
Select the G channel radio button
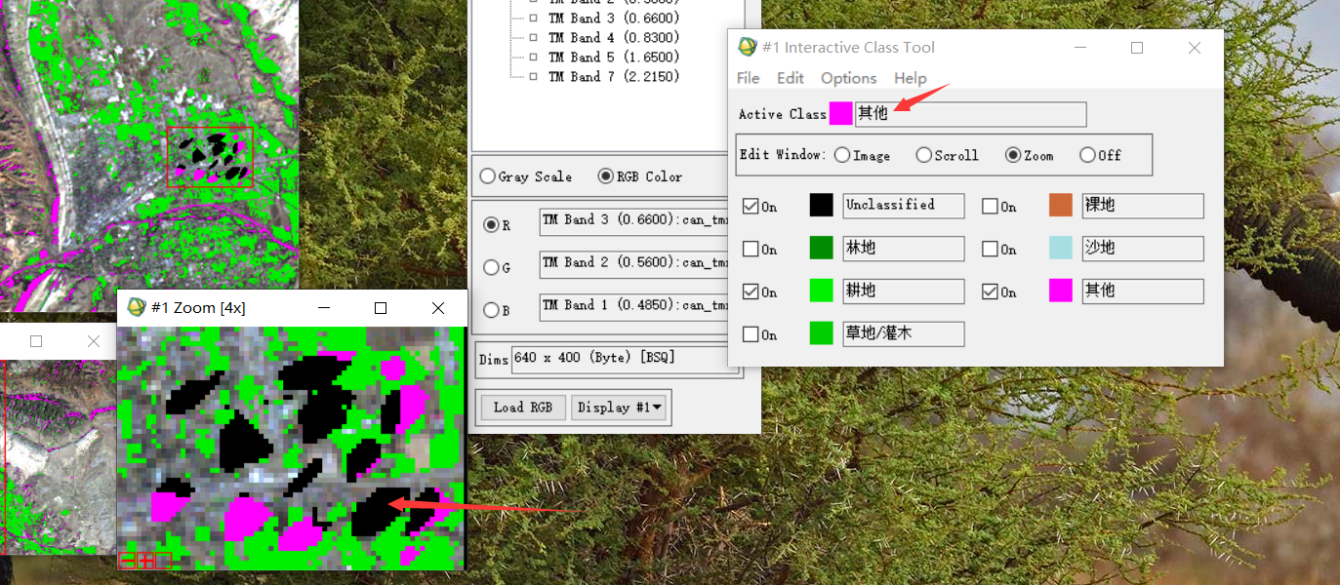(x=491, y=267)
